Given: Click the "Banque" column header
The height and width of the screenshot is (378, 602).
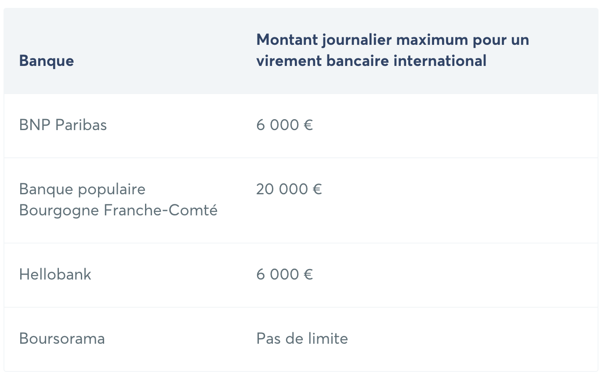Looking at the screenshot, I should [47, 61].
